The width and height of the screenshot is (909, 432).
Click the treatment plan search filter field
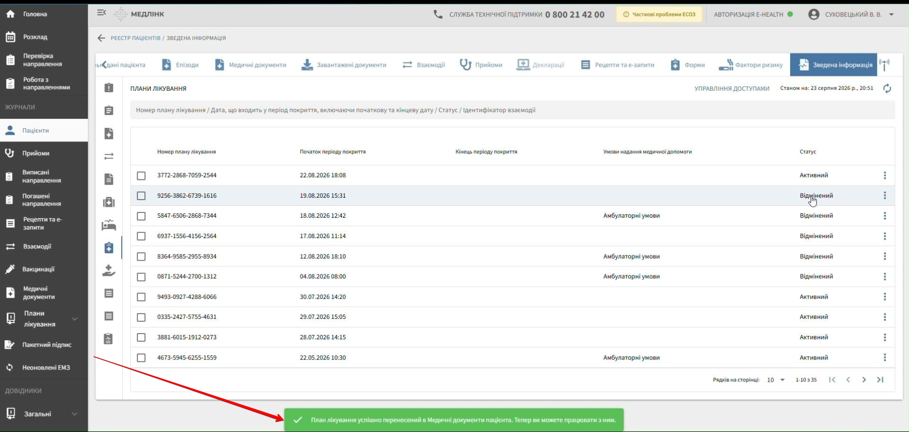coord(512,110)
